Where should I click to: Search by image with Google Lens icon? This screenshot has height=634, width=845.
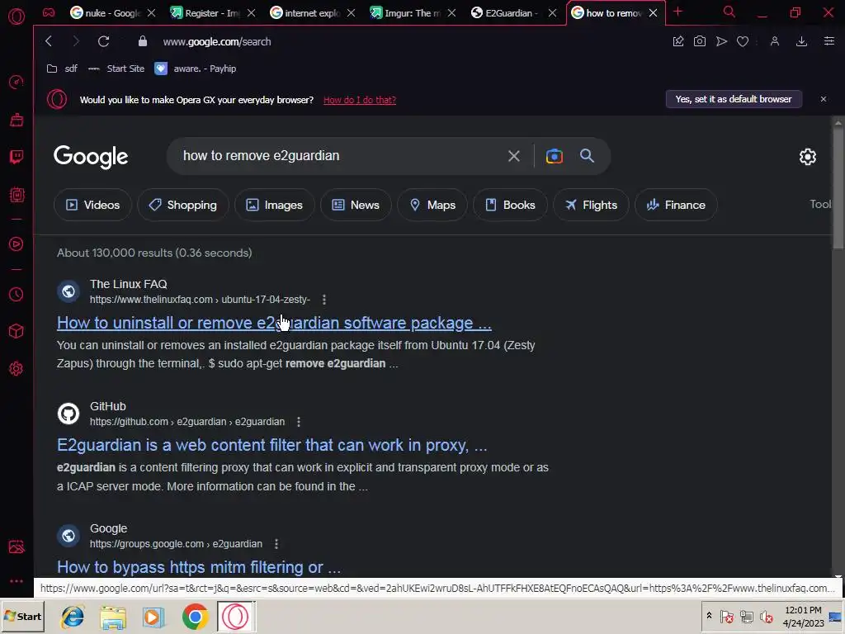click(554, 156)
